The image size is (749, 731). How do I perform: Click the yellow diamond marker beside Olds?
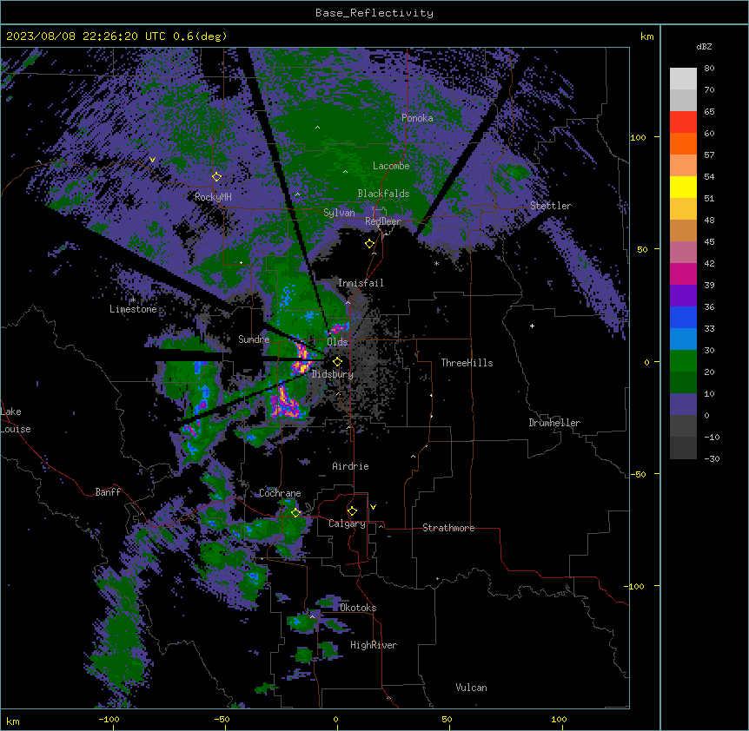pyautogui.click(x=337, y=362)
